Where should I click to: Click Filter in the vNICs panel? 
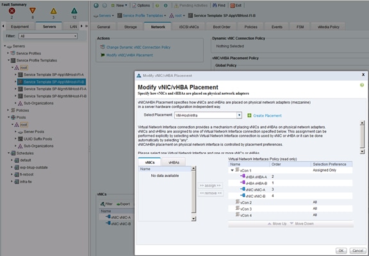coord(106,204)
